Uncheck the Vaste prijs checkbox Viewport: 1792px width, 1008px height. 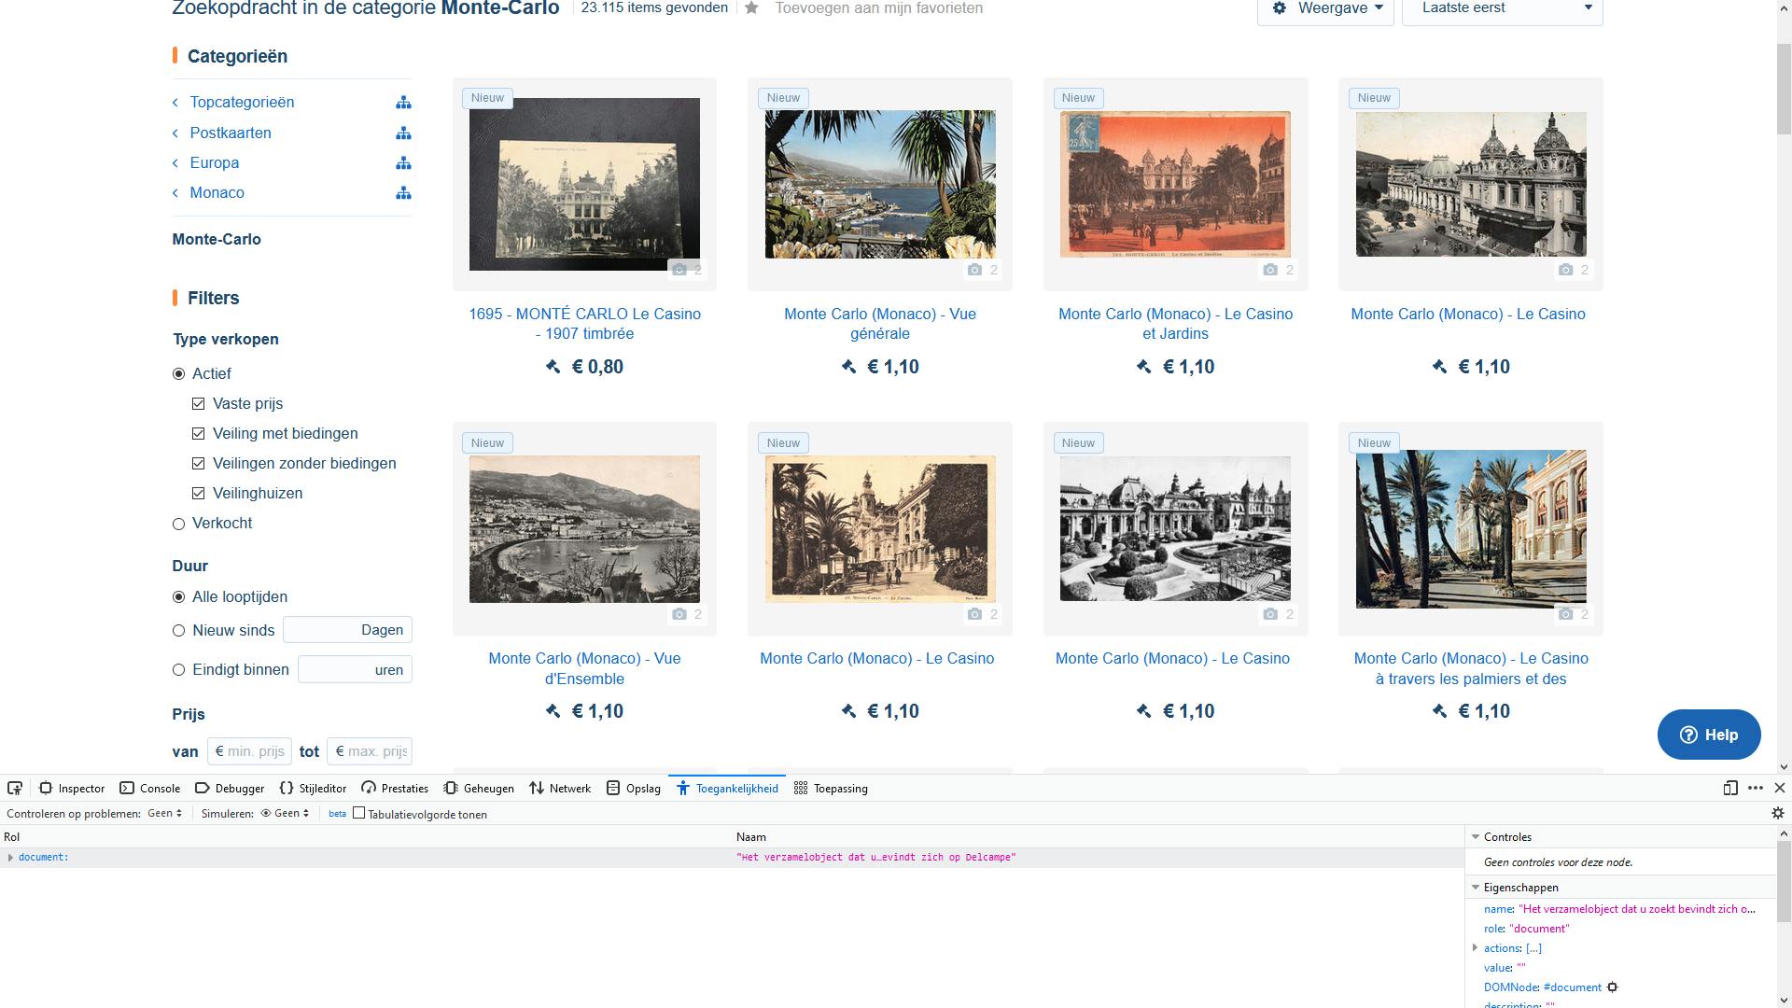pos(198,404)
